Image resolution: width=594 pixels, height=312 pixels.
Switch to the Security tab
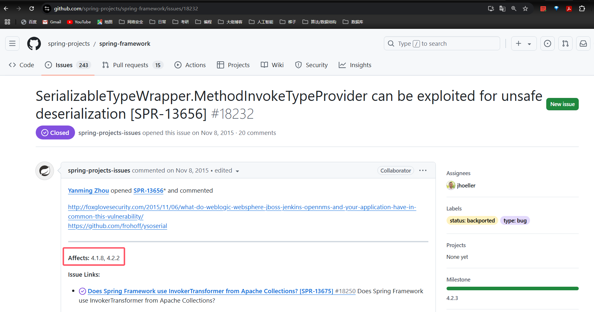(x=311, y=65)
